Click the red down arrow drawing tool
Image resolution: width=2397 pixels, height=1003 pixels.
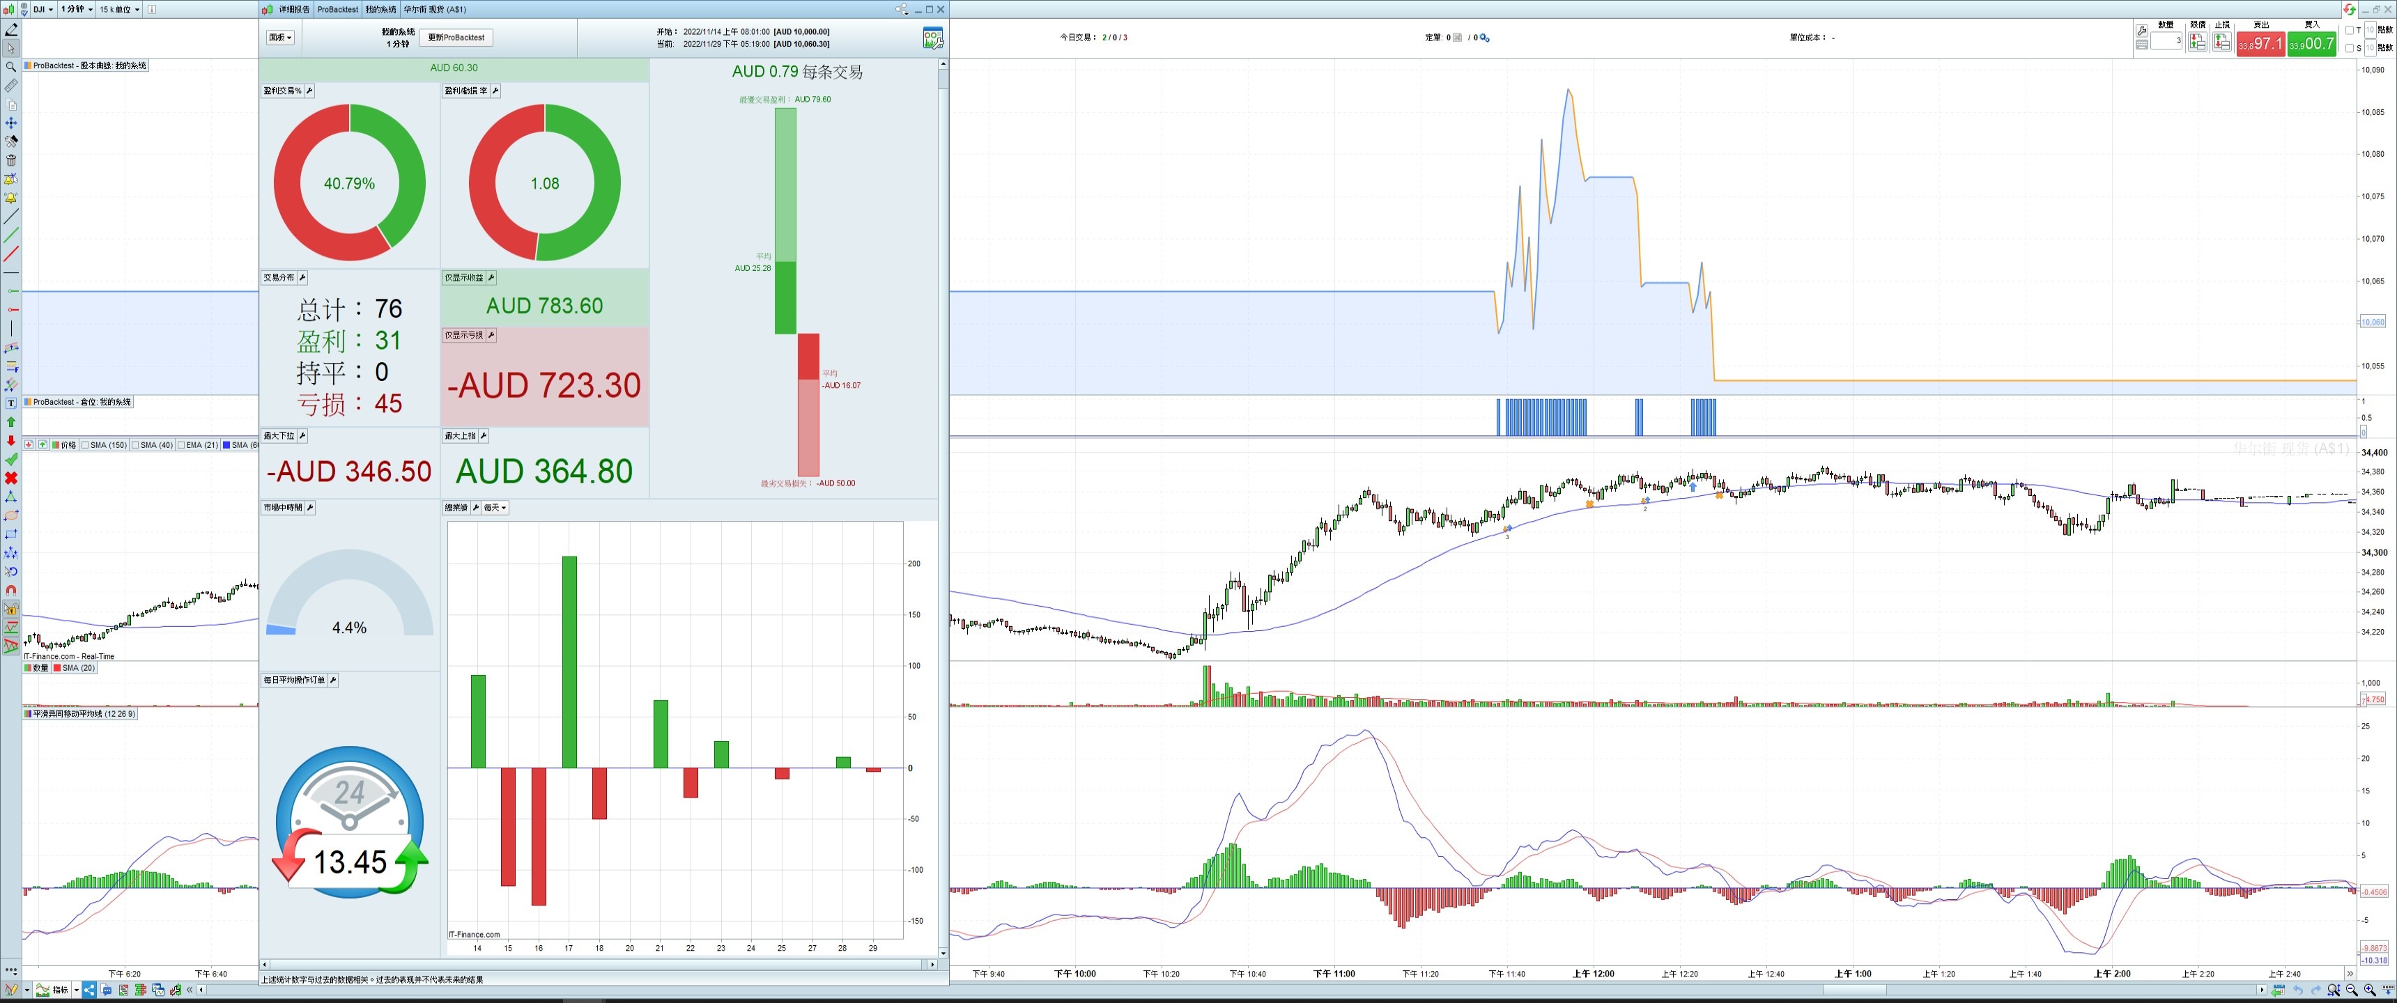click(x=11, y=441)
